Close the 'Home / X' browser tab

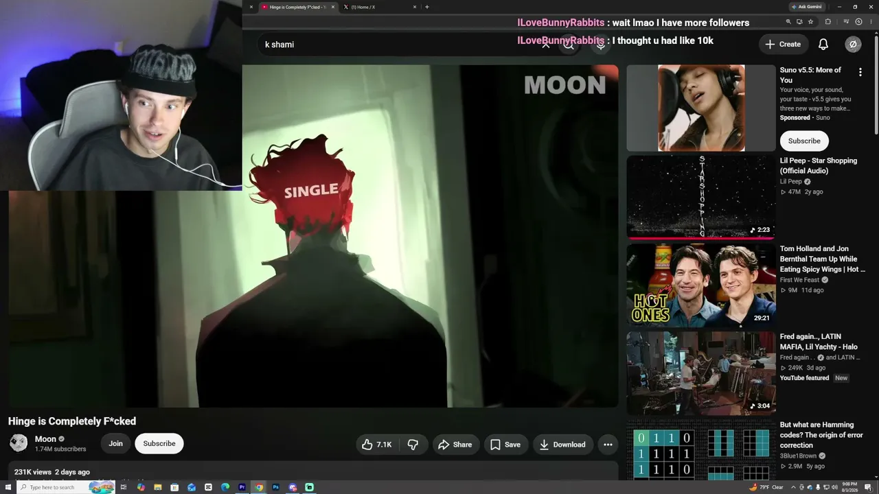[415, 7]
